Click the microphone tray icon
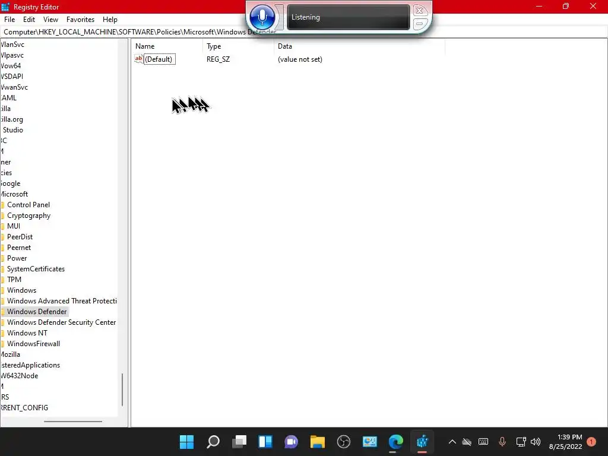This screenshot has height=456, width=608. [x=502, y=442]
